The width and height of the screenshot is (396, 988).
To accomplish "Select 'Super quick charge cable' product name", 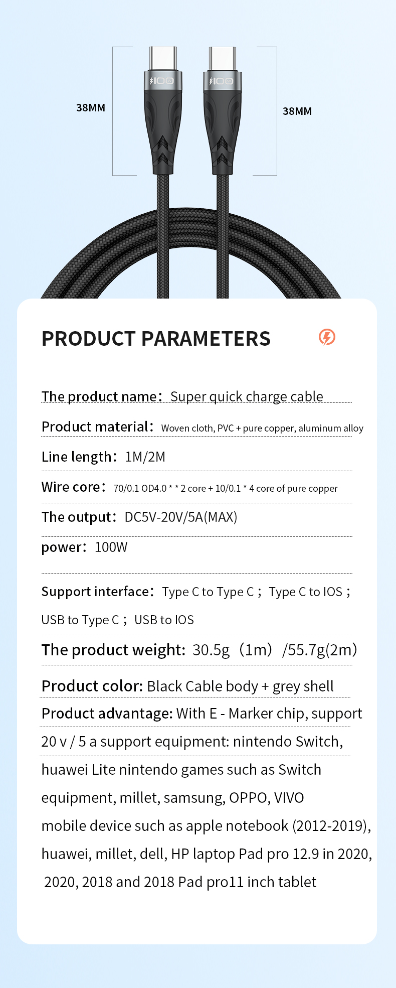I will [x=247, y=396].
